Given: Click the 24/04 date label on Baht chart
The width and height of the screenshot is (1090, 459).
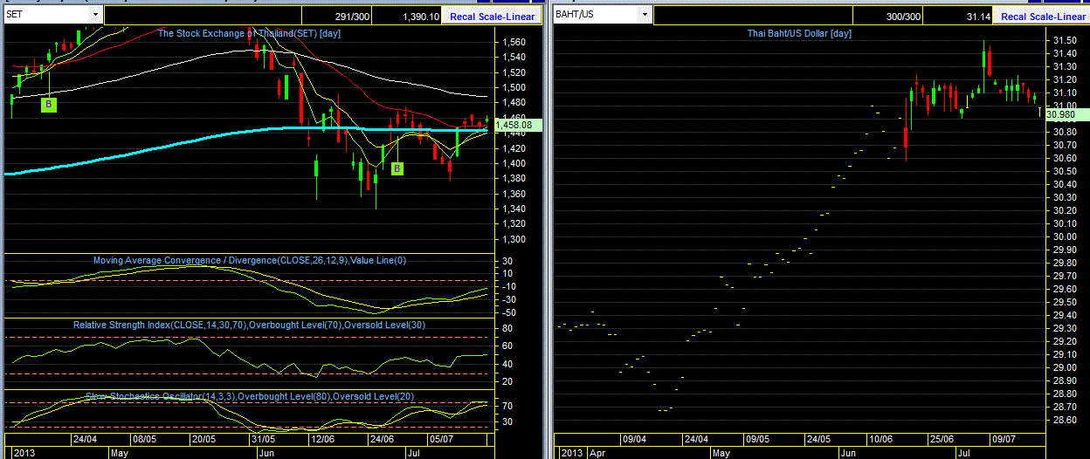Looking at the screenshot, I should point(695,440).
